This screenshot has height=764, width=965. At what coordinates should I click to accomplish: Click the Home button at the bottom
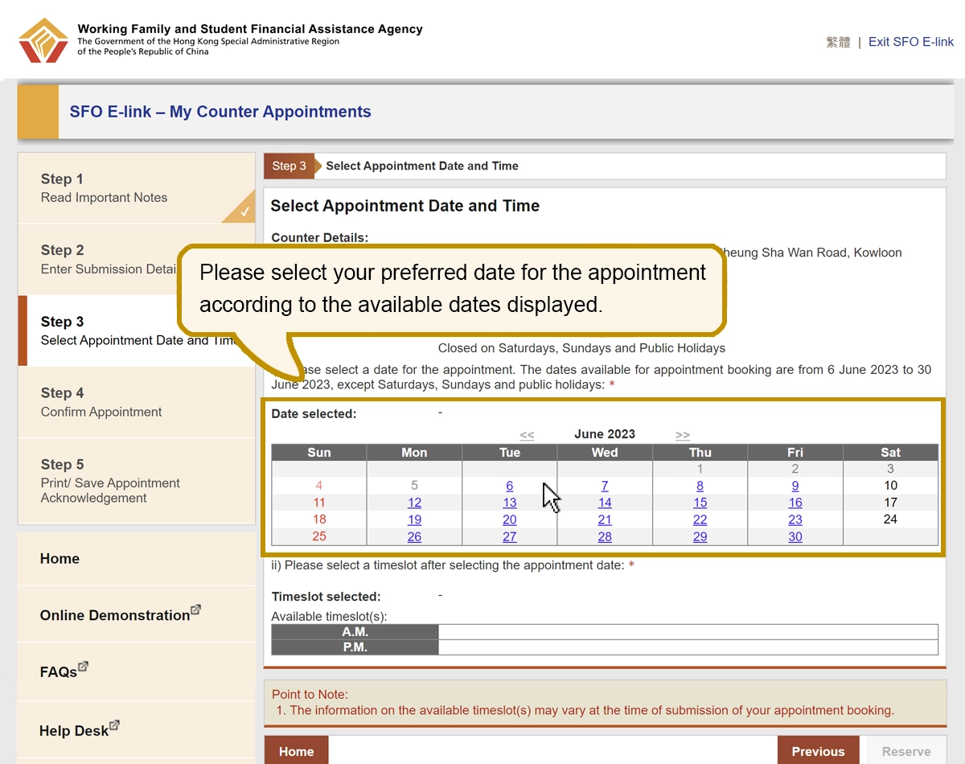click(296, 750)
